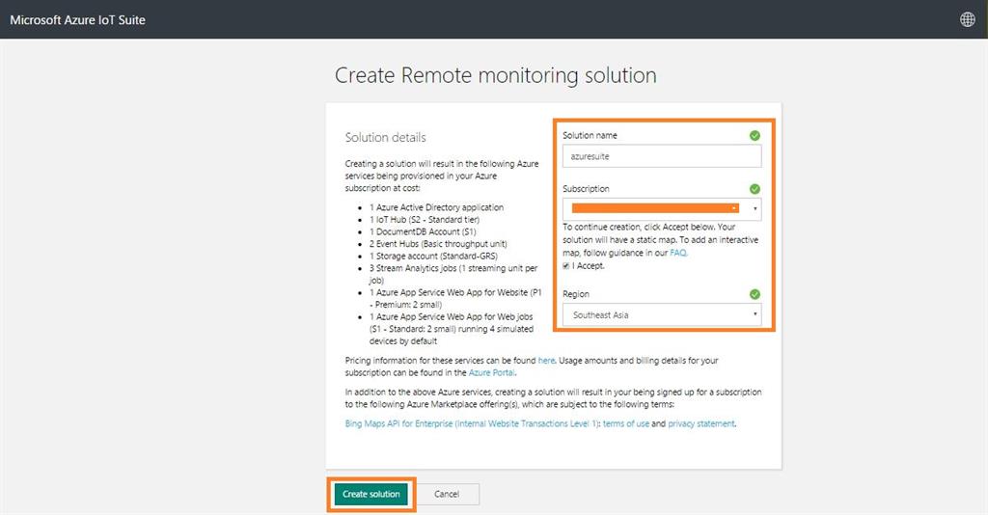Click '1 Storage account (Standard-GRS)' list item

pyautogui.click(x=433, y=257)
